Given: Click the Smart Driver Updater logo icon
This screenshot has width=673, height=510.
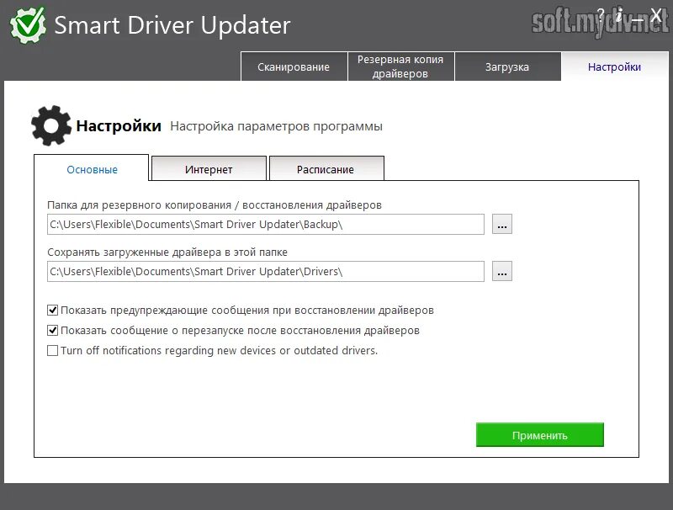Looking at the screenshot, I should click(29, 25).
